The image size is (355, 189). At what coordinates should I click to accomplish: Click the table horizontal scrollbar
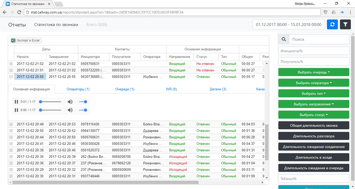(105, 182)
